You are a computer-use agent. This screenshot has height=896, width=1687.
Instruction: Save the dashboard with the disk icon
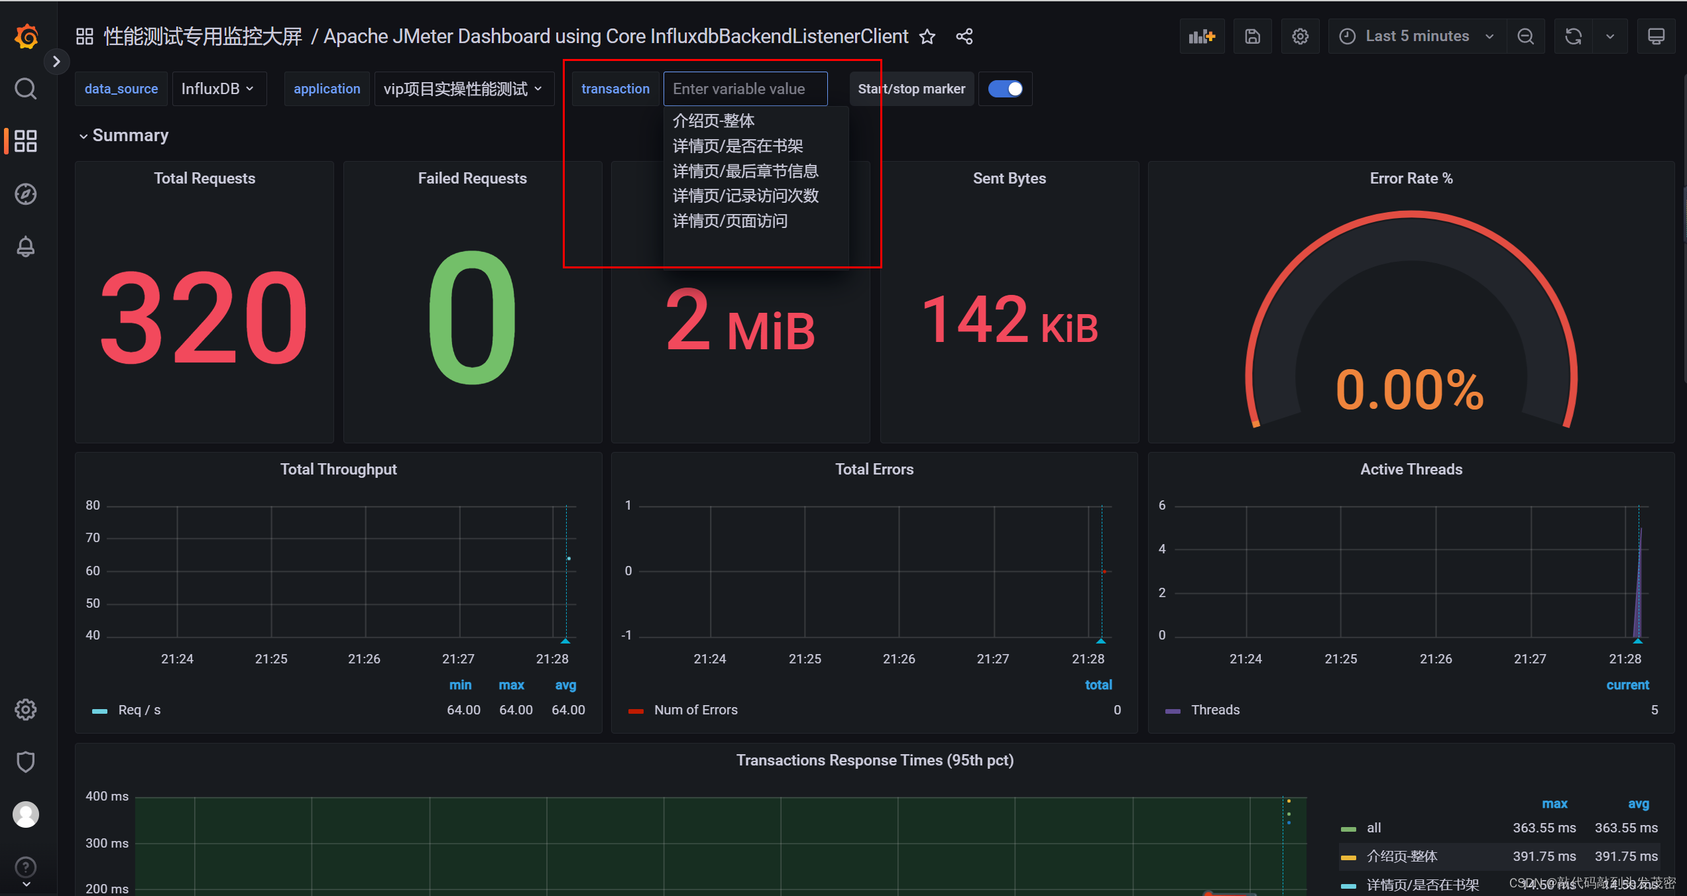[x=1252, y=36]
